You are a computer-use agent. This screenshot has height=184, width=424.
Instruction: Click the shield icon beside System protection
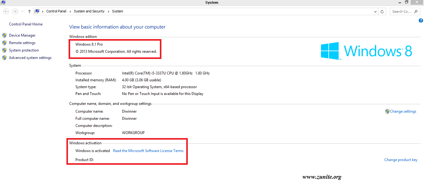pyautogui.click(x=4, y=50)
